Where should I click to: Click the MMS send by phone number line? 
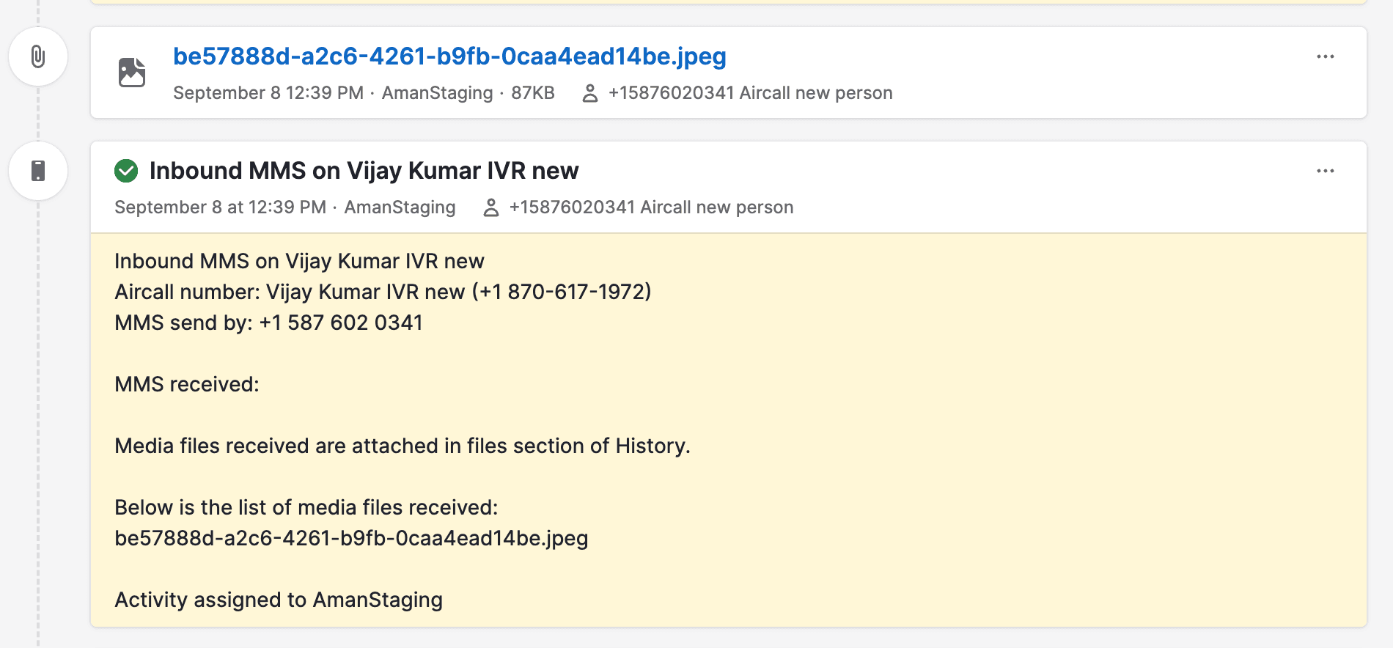(268, 323)
